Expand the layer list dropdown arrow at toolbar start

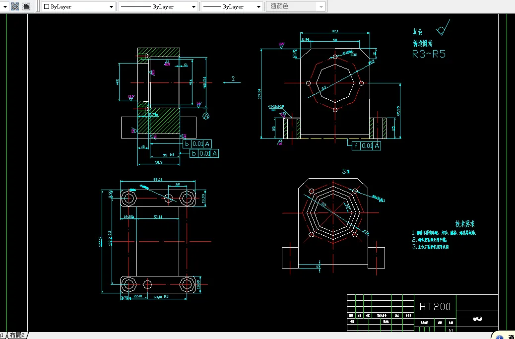pyautogui.click(x=4, y=6)
